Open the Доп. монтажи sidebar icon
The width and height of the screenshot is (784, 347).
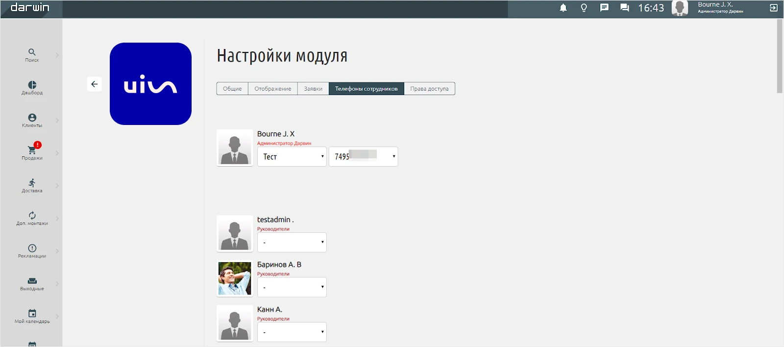(32, 216)
